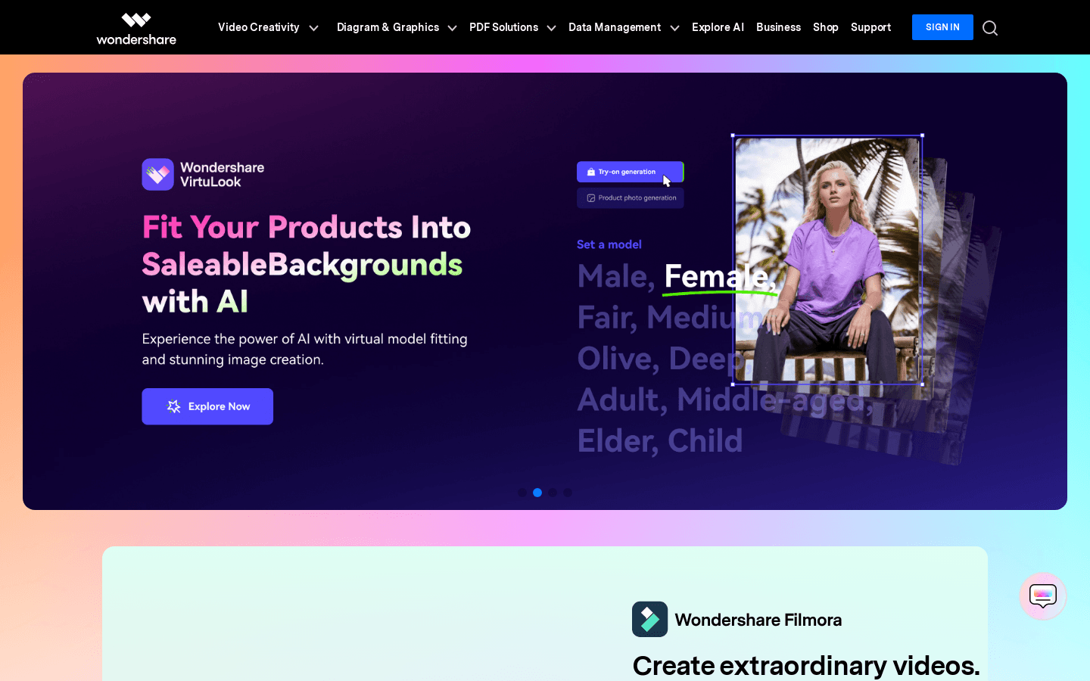Image resolution: width=1090 pixels, height=681 pixels.
Task: Click the Wondershare Filmora app icon
Action: tap(649, 619)
